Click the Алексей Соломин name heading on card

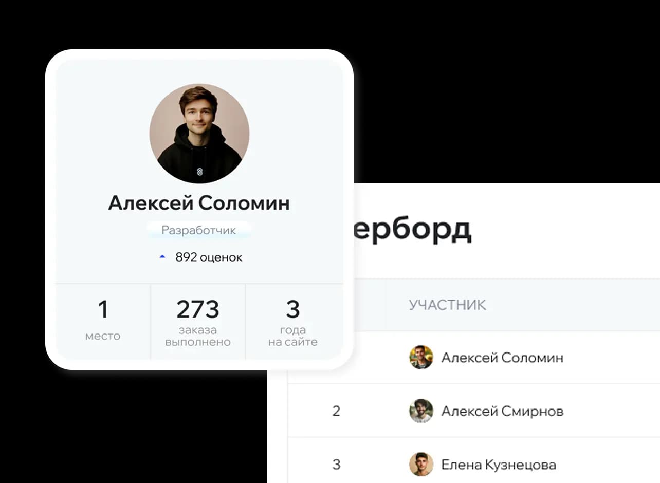(199, 203)
